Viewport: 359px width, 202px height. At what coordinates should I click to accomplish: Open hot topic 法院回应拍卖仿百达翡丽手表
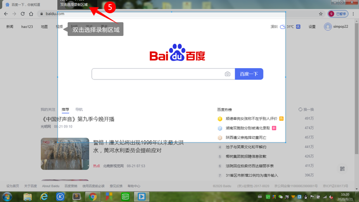pyautogui.click(x=250, y=166)
